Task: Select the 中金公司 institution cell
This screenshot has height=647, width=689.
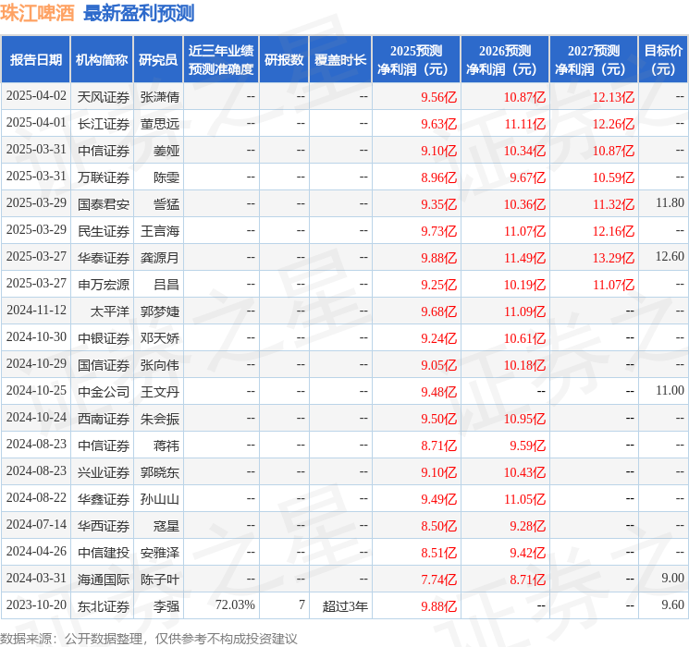Action: point(104,392)
